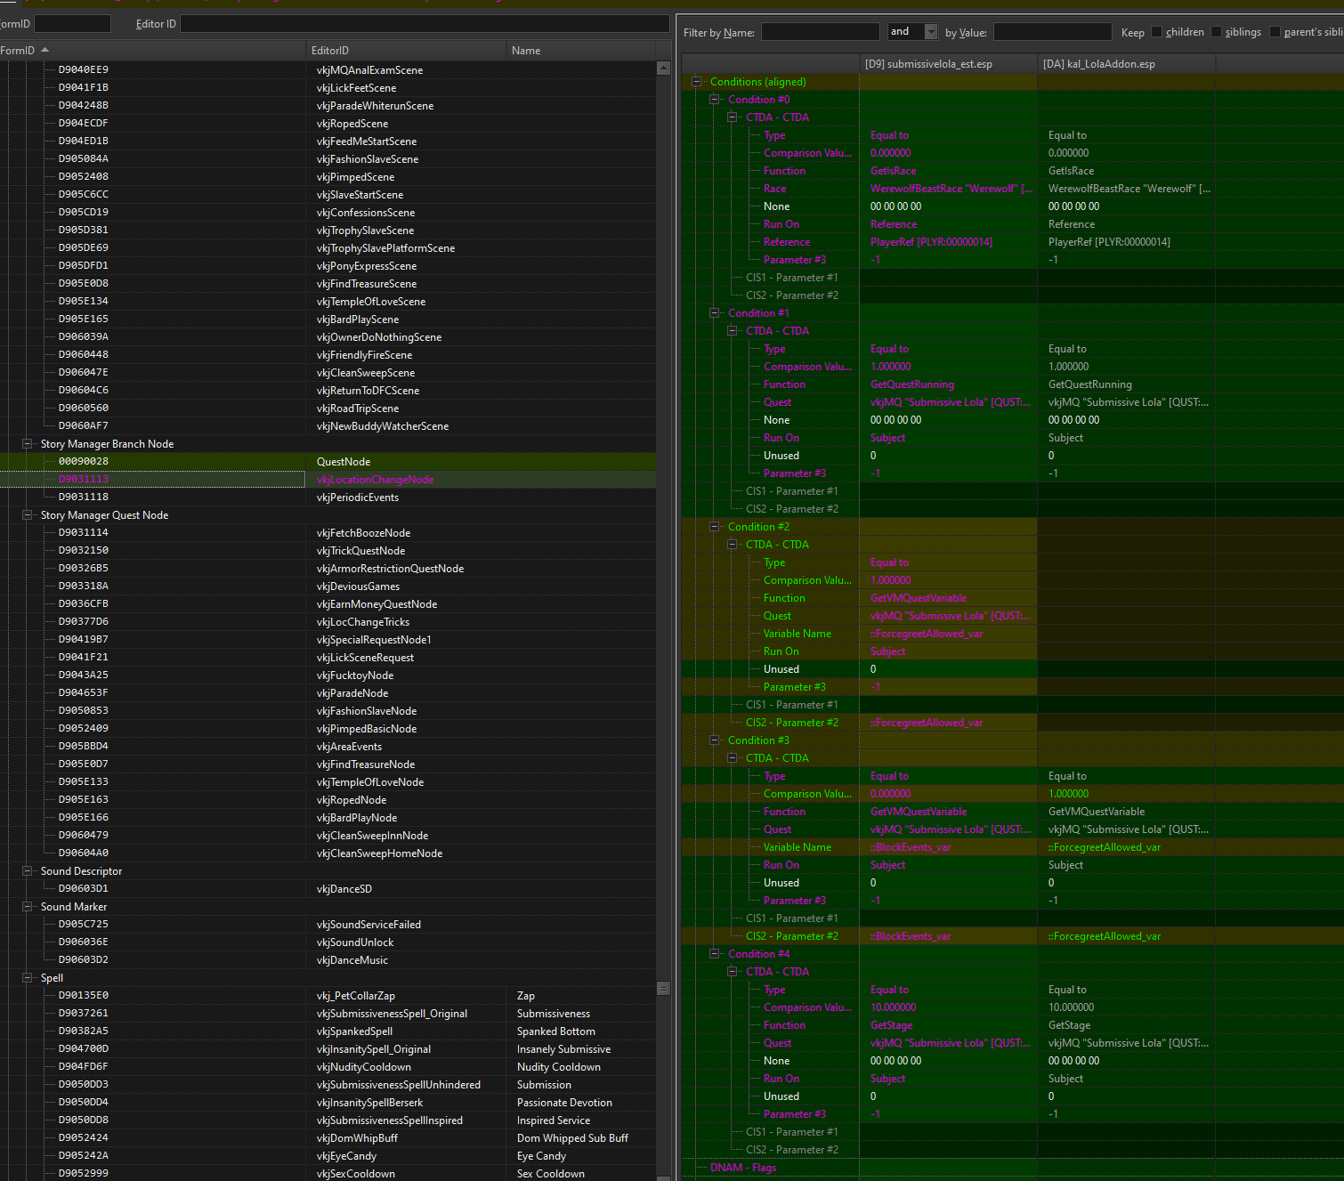Collapse the Conditions (aligned) section
This screenshot has width=1344, height=1181.
(x=696, y=82)
